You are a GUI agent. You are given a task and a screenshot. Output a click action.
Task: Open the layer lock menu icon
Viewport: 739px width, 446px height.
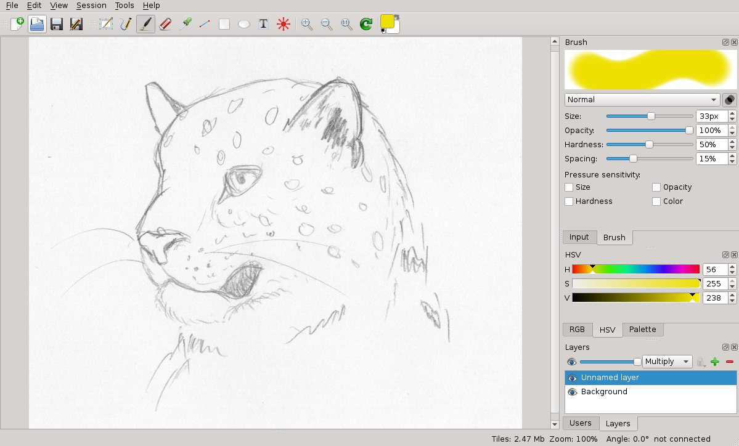coord(701,362)
